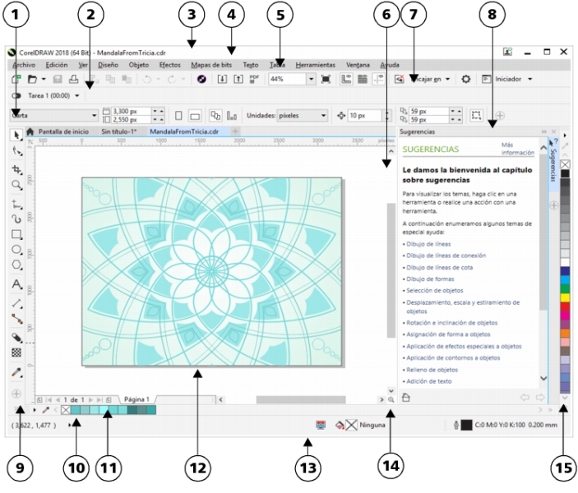Click the Más información link
This screenshot has width=578, height=493.
pyautogui.click(x=511, y=148)
